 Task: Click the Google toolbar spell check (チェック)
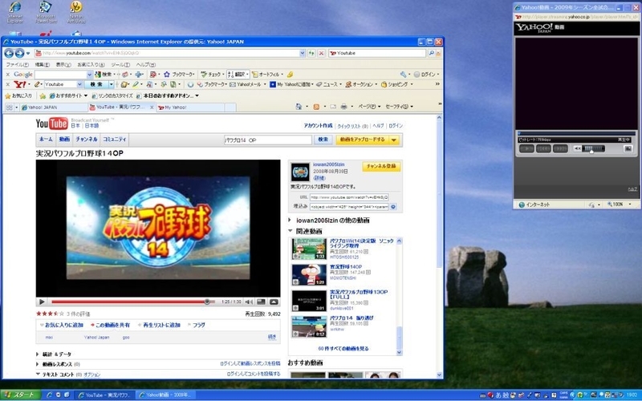pos(212,75)
